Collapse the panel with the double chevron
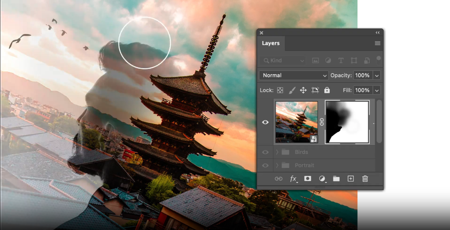The image size is (450, 230). pyautogui.click(x=377, y=33)
